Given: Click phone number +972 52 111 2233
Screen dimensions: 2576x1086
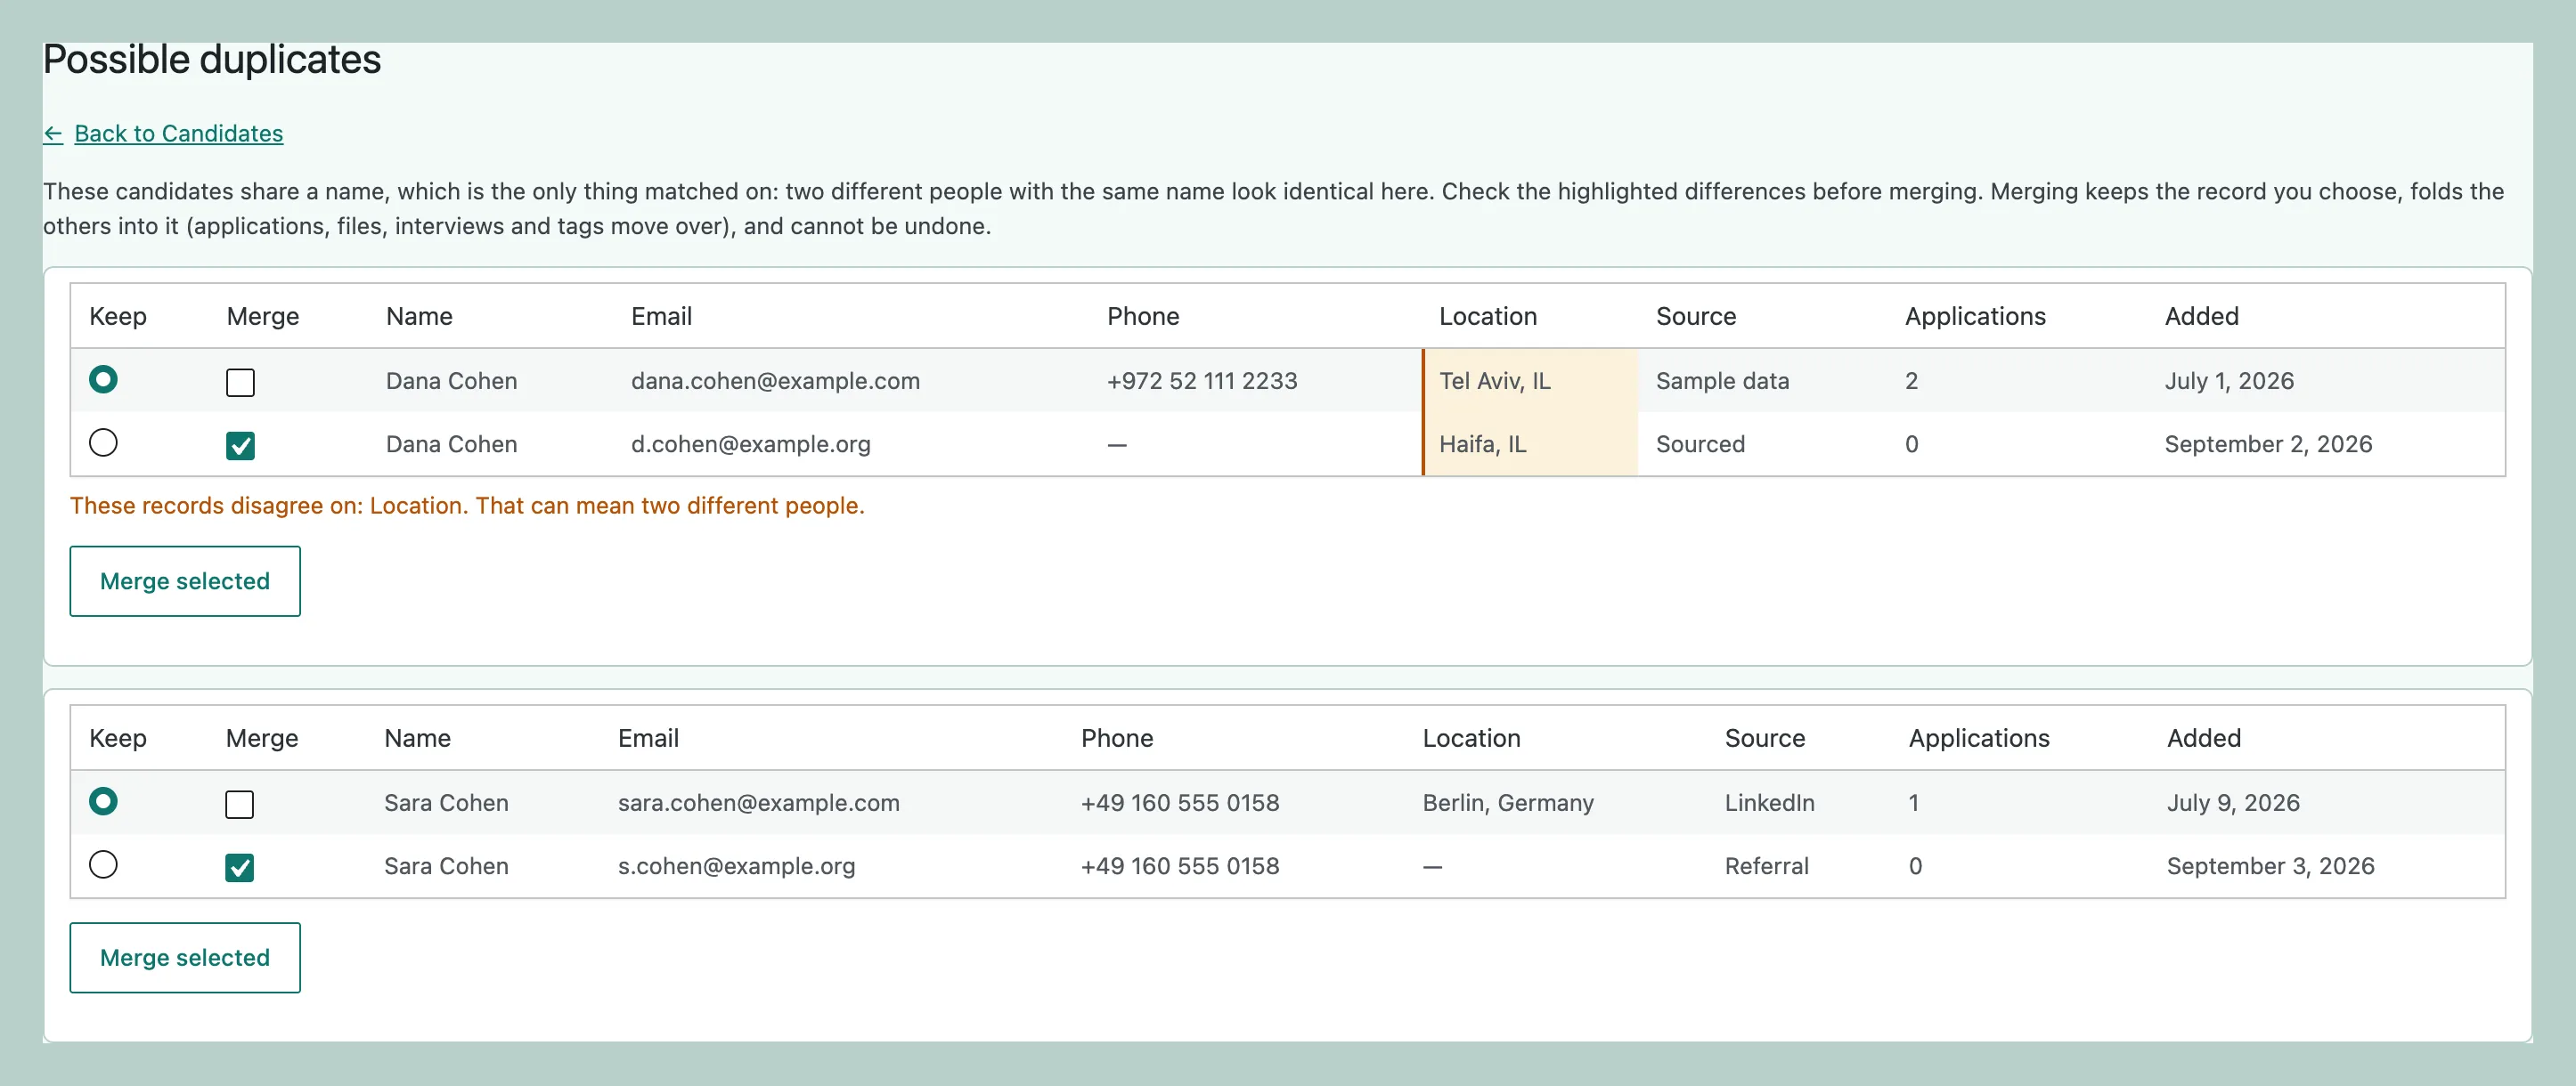Looking at the screenshot, I should point(1202,381).
